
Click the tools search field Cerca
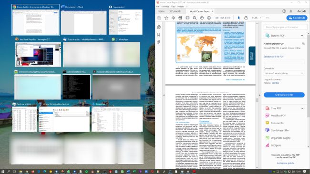pos(286,27)
